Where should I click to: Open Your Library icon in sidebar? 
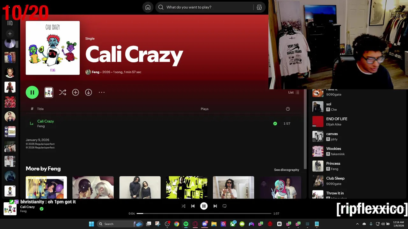[10, 23]
